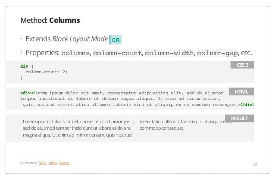Viewport: 275px width, 187px height.
Task: Open the MDN reference link
Action: pos(53,163)
